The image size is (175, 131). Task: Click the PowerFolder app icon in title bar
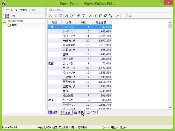click(x=4, y=3)
